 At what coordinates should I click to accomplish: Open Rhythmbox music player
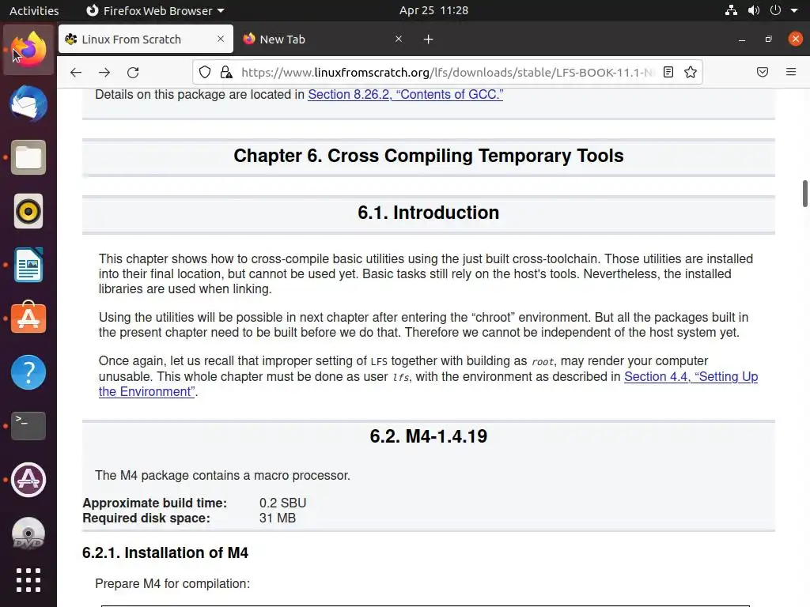[28, 211]
